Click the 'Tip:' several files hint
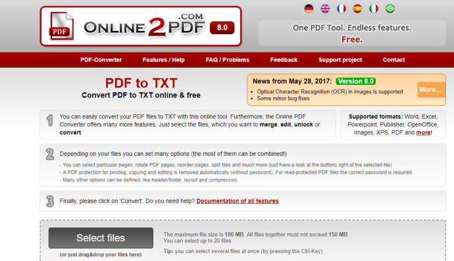This screenshot has width=454, height=261. coord(243,251)
